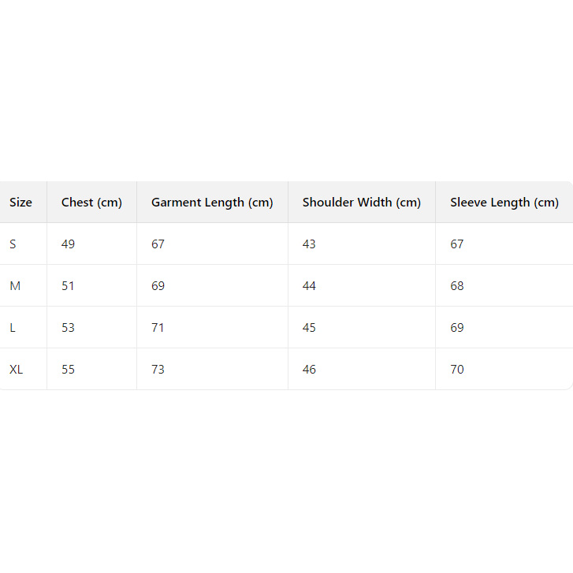This screenshot has height=573, width=573.
Task: Click the L size row label
Action: (13, 328)
